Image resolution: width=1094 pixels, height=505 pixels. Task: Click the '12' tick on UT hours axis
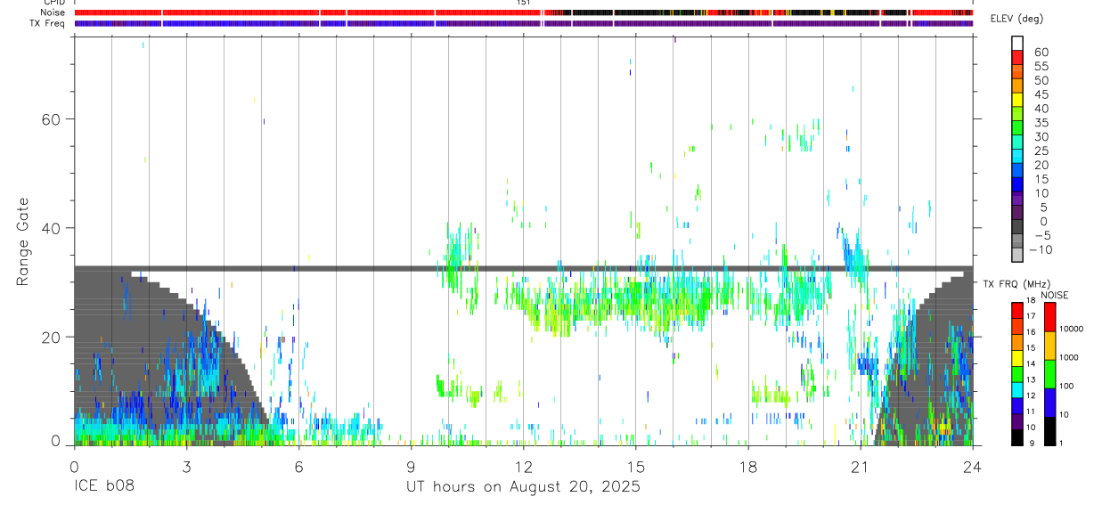coord(523,466)
